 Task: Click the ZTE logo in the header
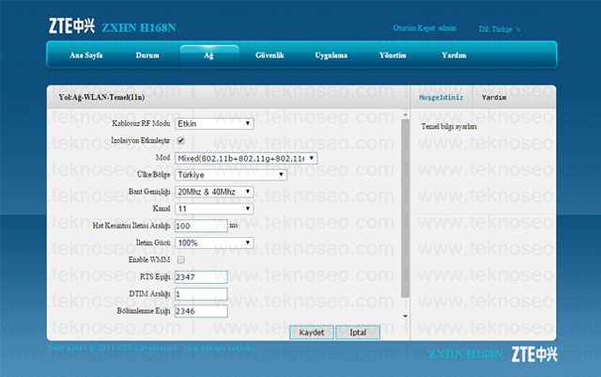coord(71,26)
